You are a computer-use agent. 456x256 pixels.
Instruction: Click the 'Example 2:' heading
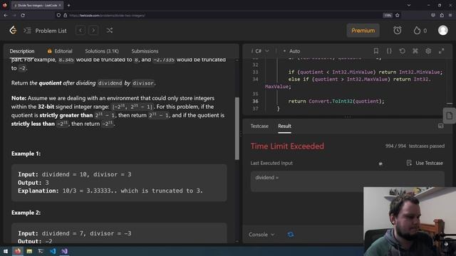26,213
